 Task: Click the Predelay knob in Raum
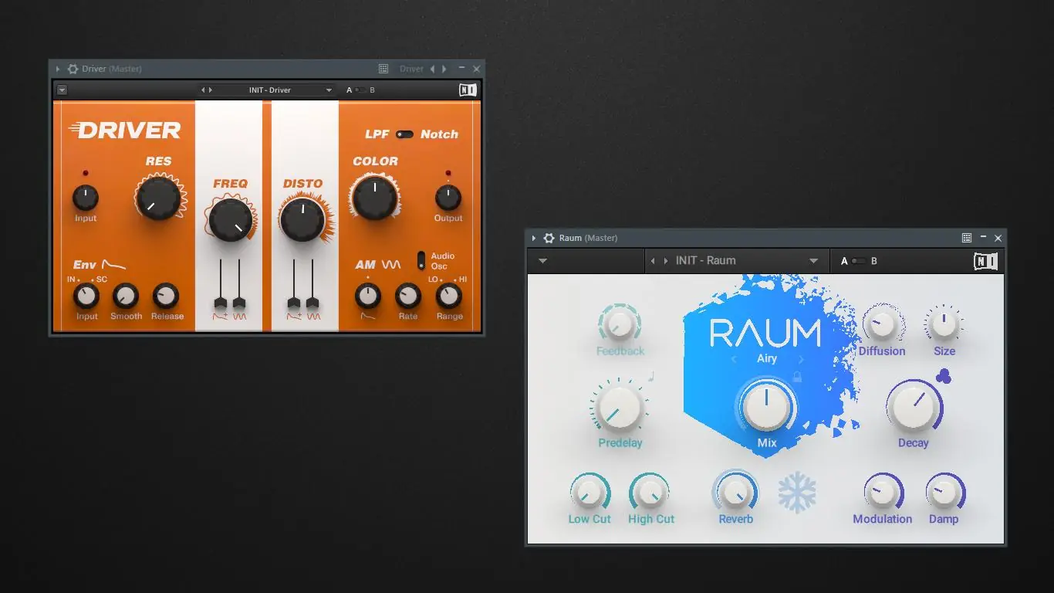(620, 408)
